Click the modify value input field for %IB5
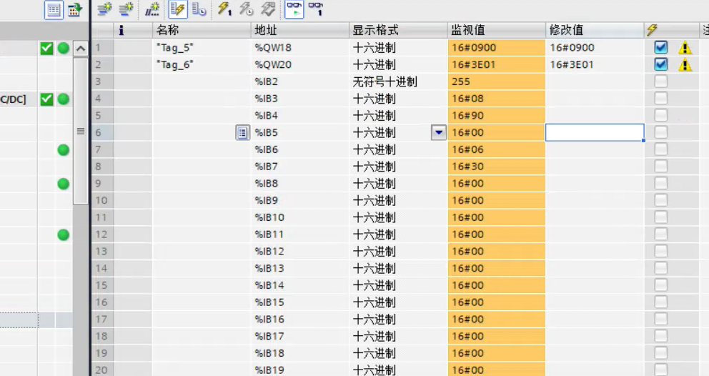This screenshot has height=376, width=709. (x=594, y=132)
